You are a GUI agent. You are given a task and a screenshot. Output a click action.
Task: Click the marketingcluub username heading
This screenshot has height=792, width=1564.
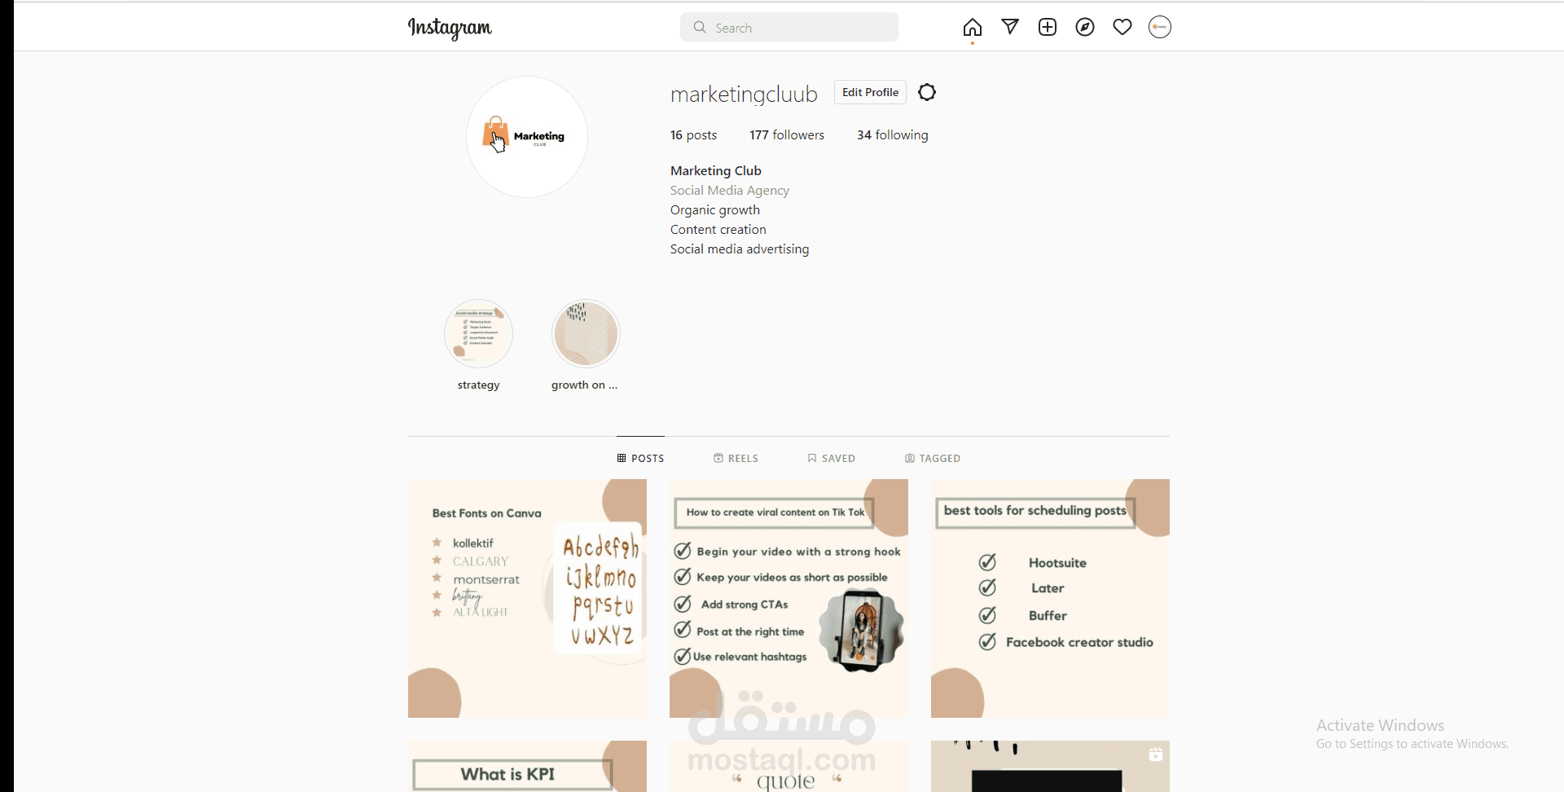744,95
